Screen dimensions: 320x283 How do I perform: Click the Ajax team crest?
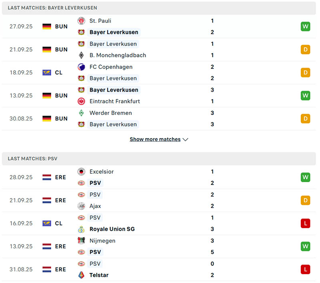pyautogui.click(x=81, y=206)
